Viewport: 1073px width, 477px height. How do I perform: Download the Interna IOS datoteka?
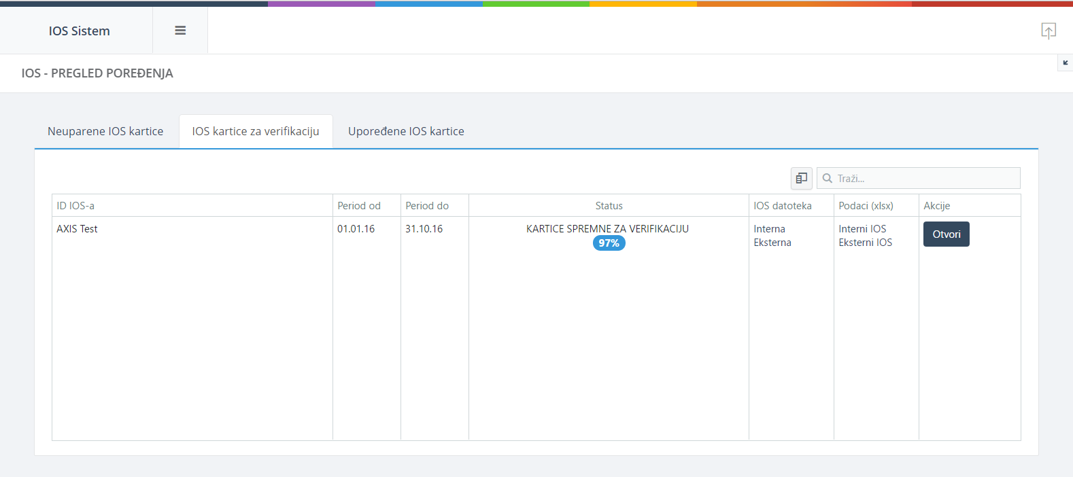(x=769, y=229)
